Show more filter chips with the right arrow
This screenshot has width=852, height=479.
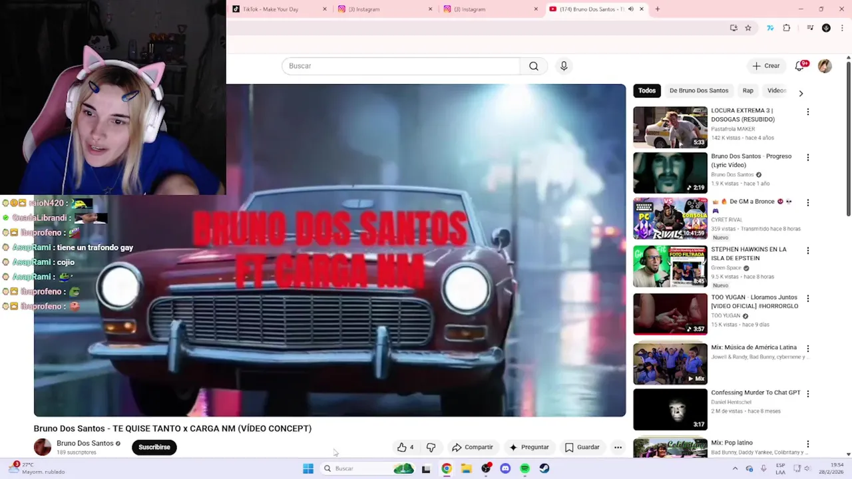click(801, 93)
